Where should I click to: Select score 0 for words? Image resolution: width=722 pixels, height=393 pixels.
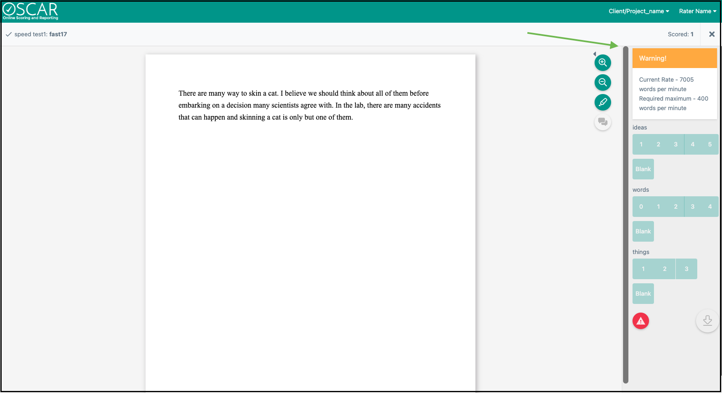coord(641,207)
